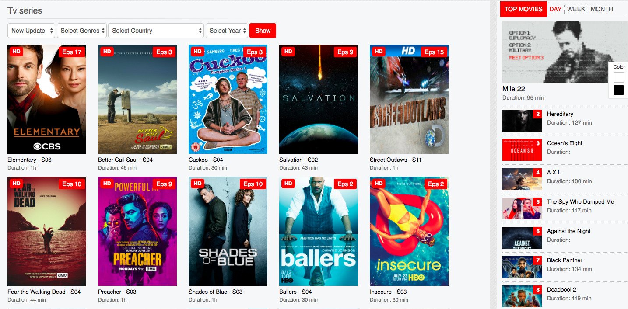Open the Preacher poster thumbnail

(137, 231)
